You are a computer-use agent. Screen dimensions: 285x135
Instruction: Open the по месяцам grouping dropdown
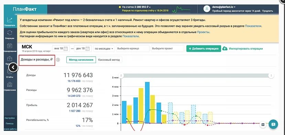tap(104, 49)
